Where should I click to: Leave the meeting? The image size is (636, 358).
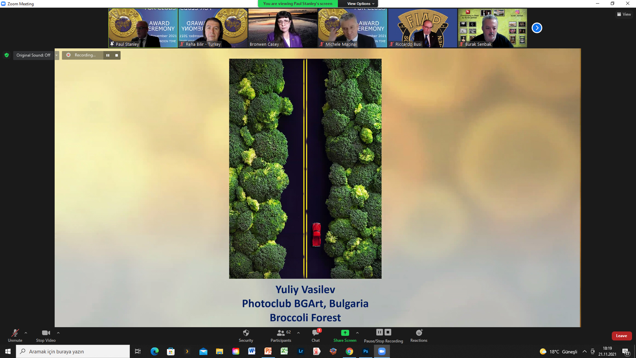click(622, 336)
